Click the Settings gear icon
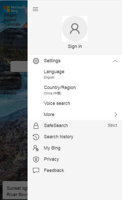Viewport: 122px width, 200px height. (x=36, y=61)
